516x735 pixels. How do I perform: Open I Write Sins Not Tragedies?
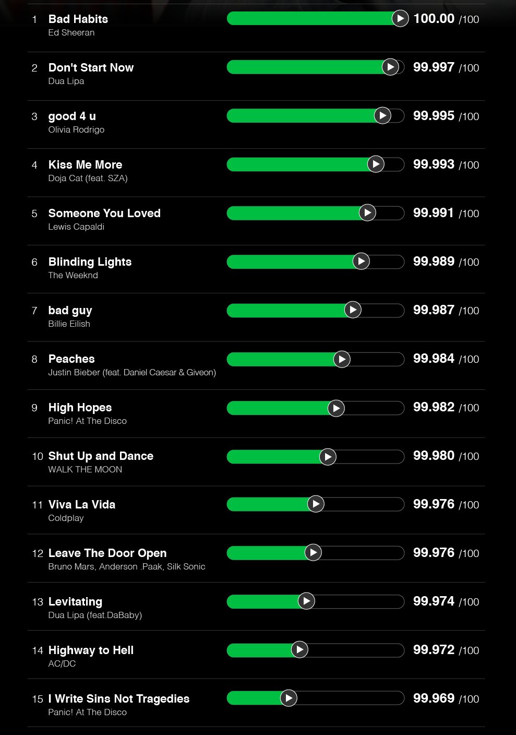tap(119, 698)
